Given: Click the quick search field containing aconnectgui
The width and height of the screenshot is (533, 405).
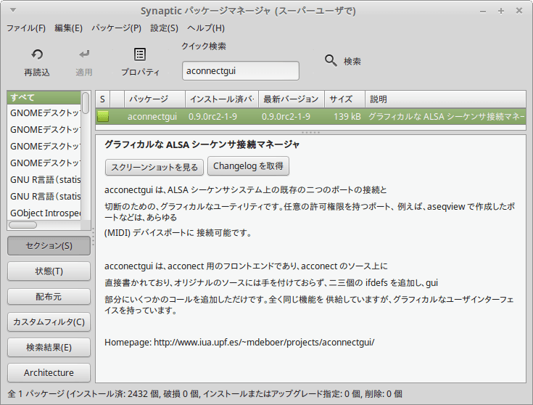Looking at the screenshot, I should [241, 71].
